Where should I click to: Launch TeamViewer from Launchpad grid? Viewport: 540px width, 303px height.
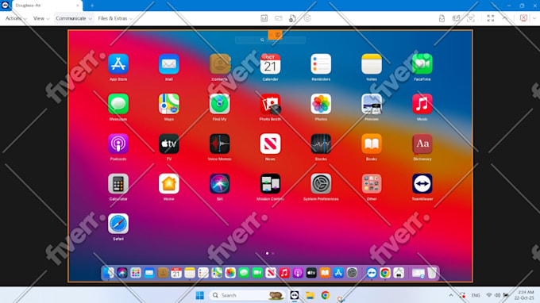tap(422, 184)
